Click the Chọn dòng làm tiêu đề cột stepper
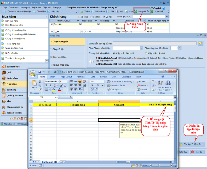The width and height of the screenshot is (207, 169). (180, 48)
